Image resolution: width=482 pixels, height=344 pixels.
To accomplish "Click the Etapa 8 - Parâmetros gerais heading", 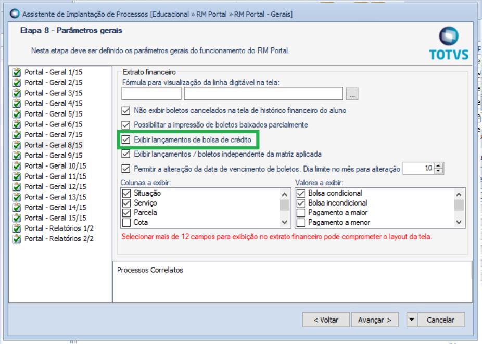I will click(x=71, y=30).
